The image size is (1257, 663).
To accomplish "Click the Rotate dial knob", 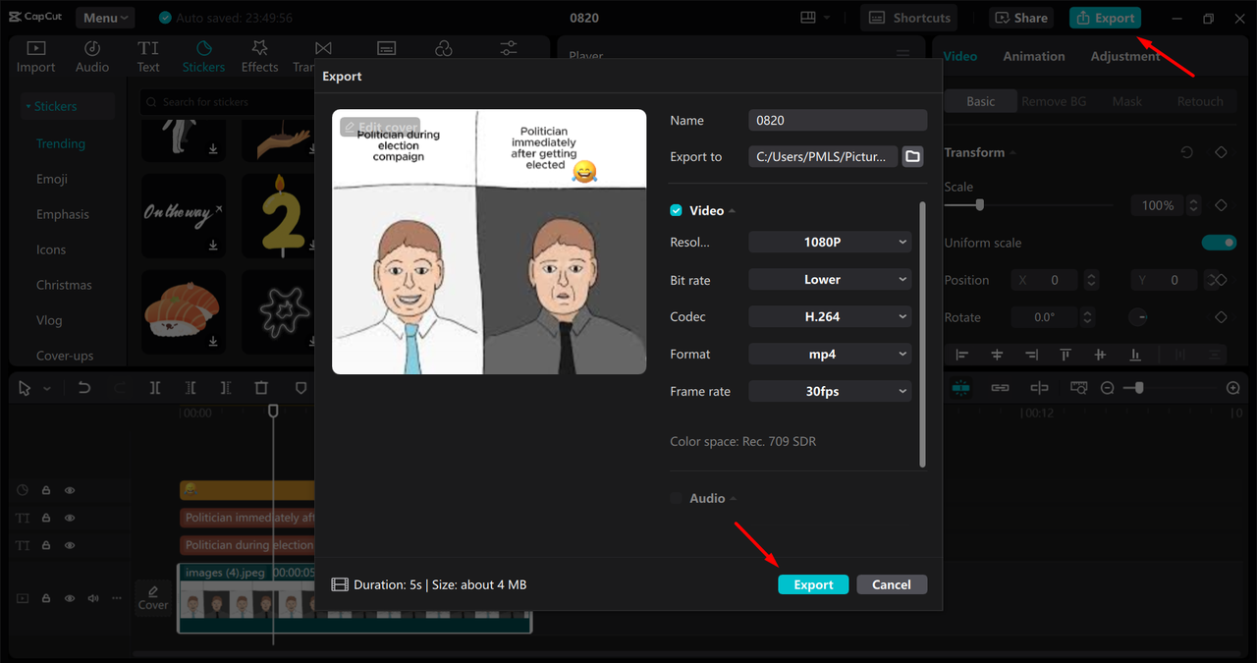I will [1138, 317].
